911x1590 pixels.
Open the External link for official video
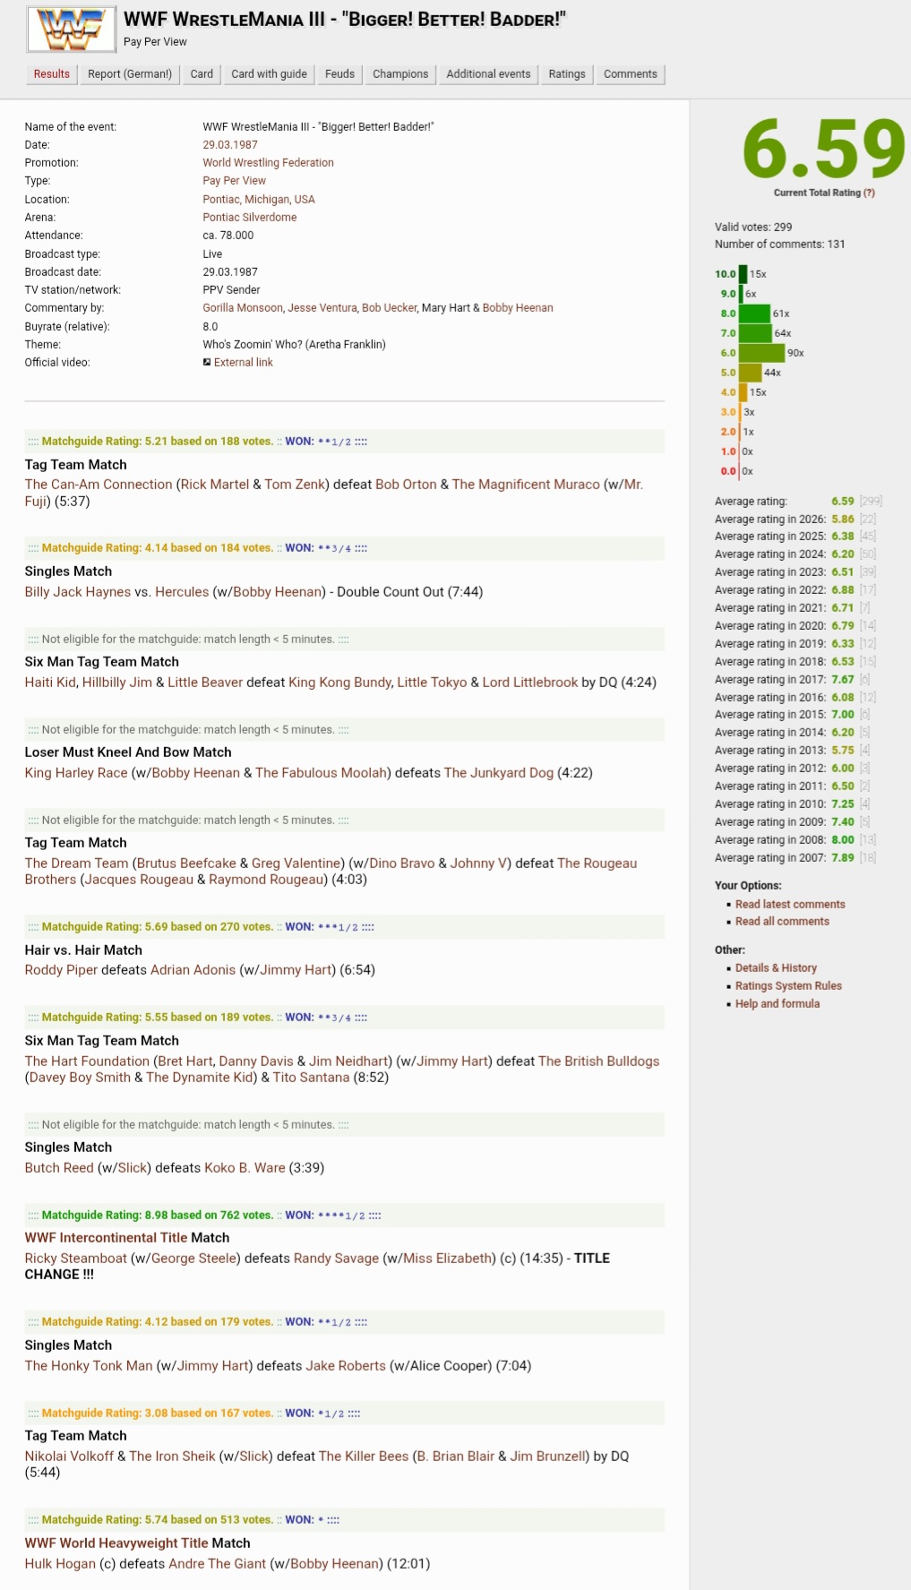[x=243, y=363]
